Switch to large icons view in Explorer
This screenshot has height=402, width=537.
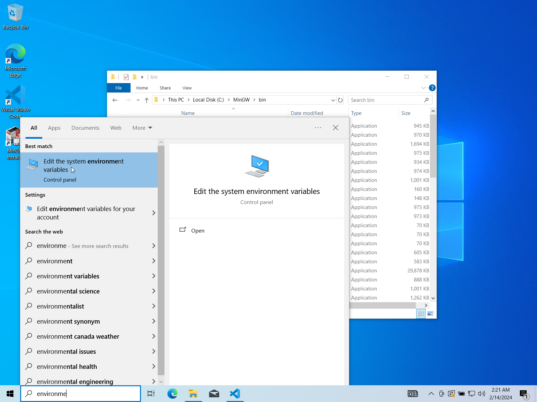pos(430,314)
